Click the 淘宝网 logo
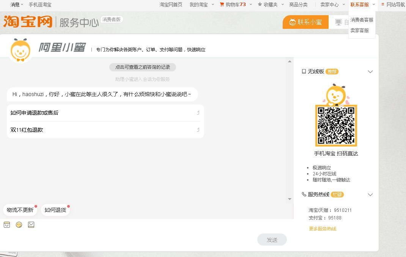The height and width of the screenshot is (257, 406). [28, 21]
